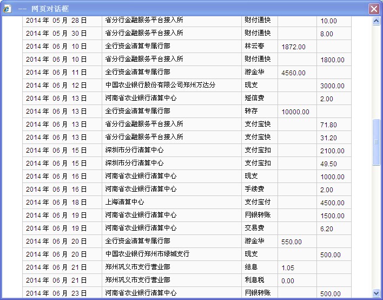The image size is (383, 300).
Task: Click the 转存 summary cell
Action: coord(252,112)
